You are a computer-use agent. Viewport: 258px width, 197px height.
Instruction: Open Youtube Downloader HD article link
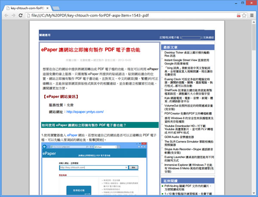coord(189,129)
